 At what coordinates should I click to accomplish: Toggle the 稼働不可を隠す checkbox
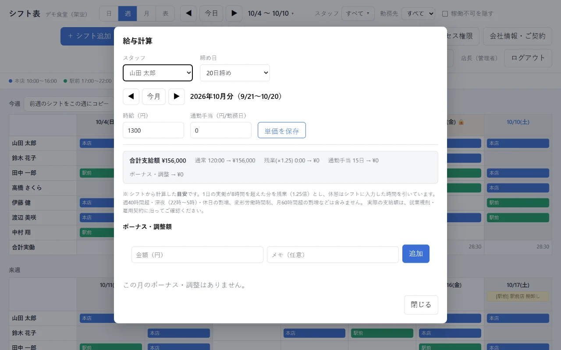click(x=445, y=14)
